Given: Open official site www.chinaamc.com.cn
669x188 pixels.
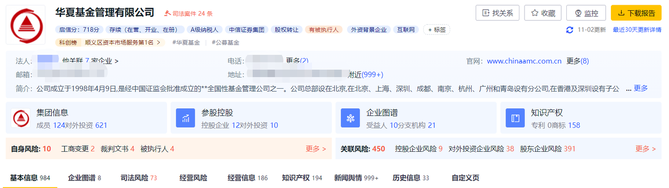Looking at the screenshot, I should click(x=524, y=61).
